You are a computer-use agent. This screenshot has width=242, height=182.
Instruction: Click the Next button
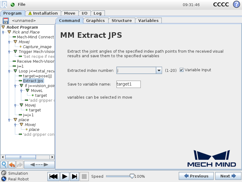pos(228,176)
